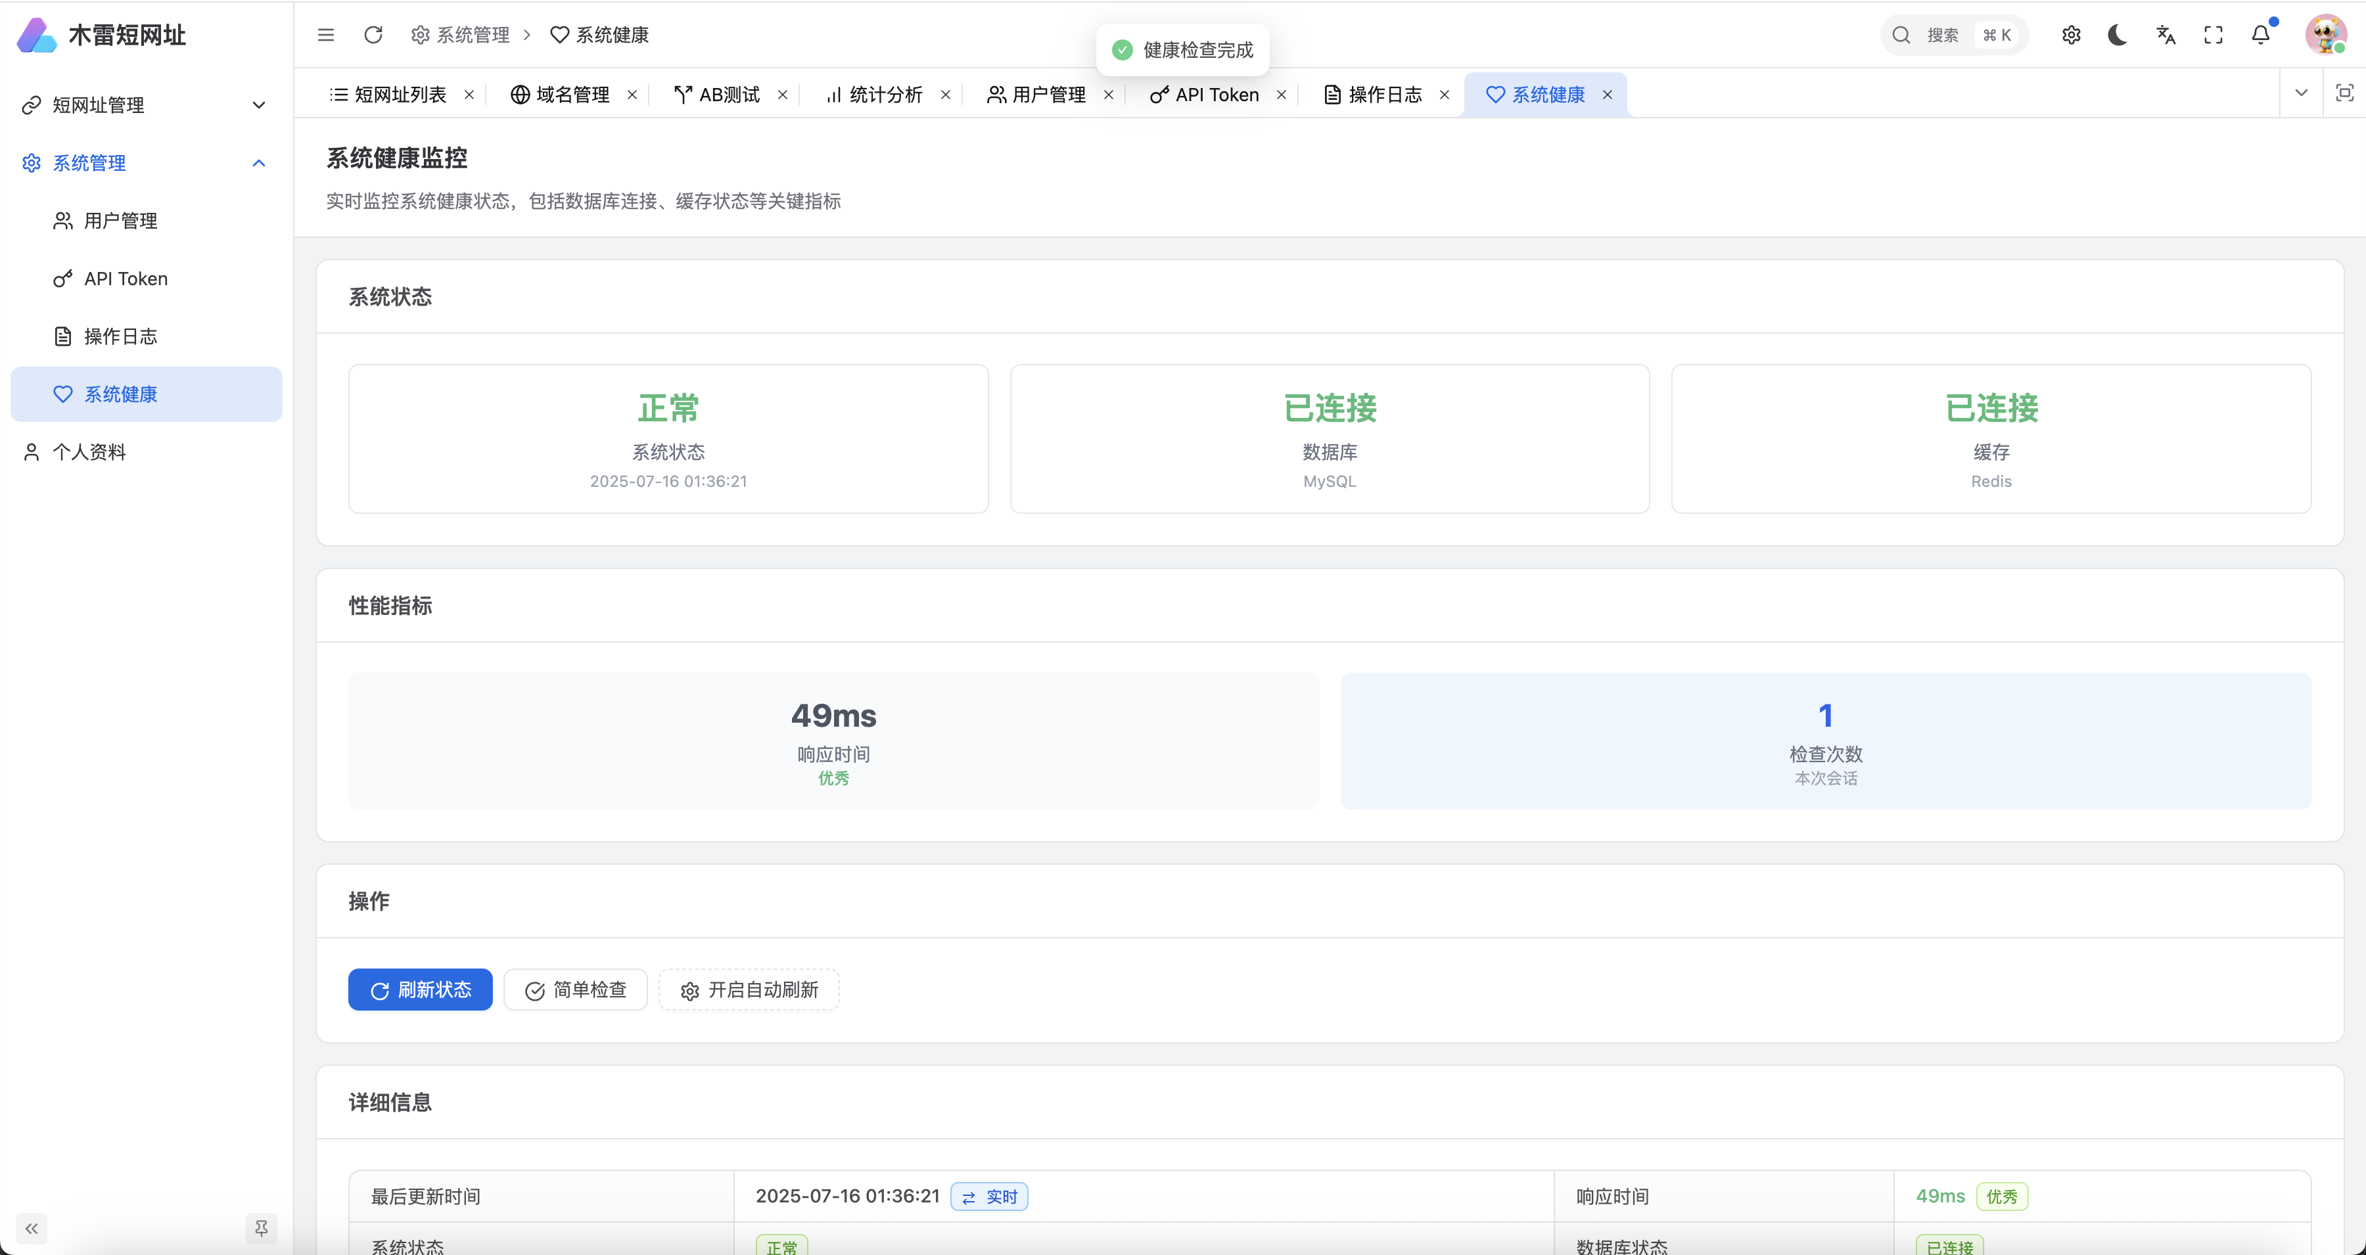The image size is (2366, 1255).
Task: Toggle dark mode with the moon icon
Action: (x=2117, y=35)
